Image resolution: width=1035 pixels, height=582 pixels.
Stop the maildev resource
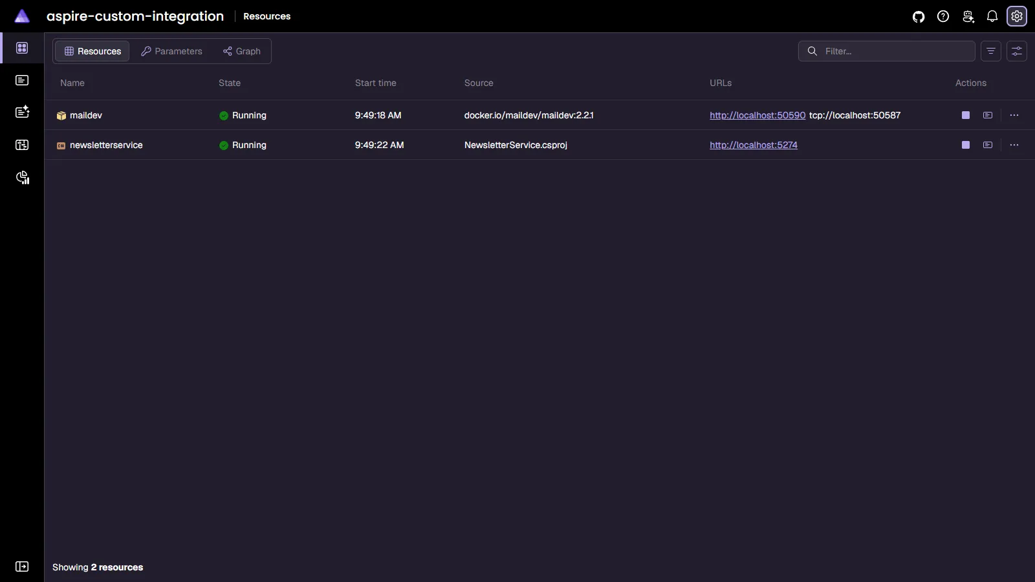966,115
